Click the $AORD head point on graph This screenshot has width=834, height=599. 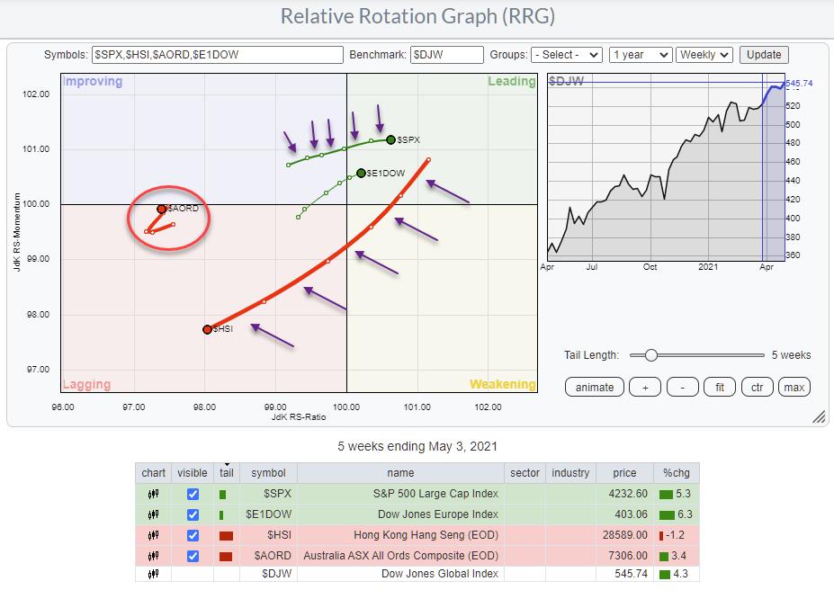click(x=161, y=209)
